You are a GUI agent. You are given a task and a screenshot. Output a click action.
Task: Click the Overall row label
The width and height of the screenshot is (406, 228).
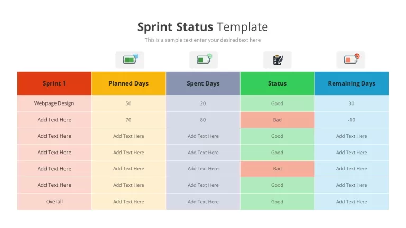54,202
